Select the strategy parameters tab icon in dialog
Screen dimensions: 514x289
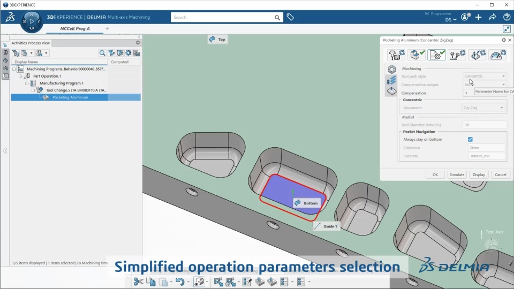437,55
